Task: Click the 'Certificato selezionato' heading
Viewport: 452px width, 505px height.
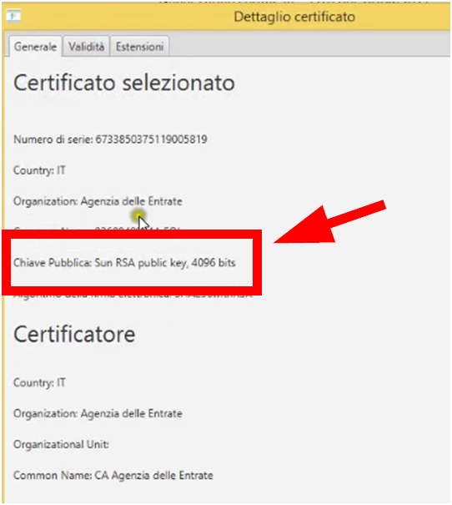Action: pos(124,83)
